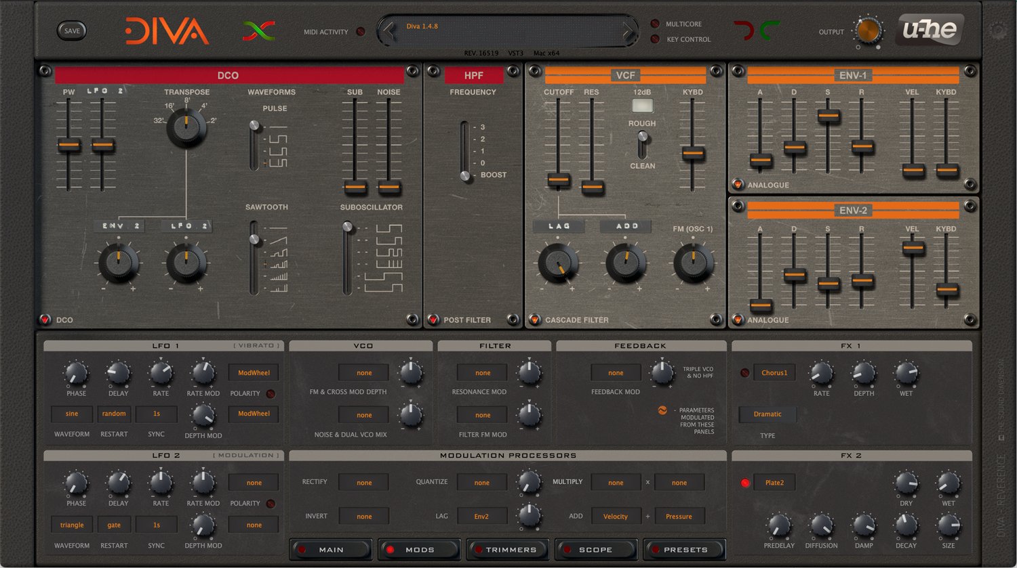1017x568 pixels.
Task: Toggle FX 2 power LED
Action: click(x=745, y=483)
